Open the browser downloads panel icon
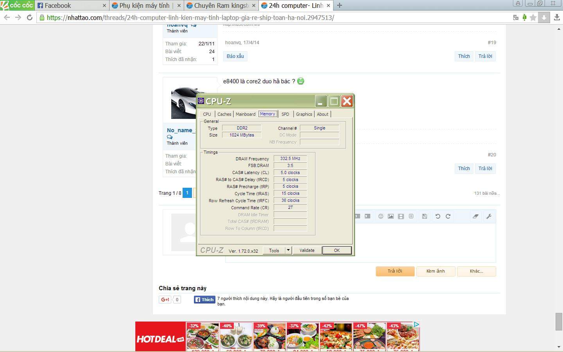 point(557,17)
